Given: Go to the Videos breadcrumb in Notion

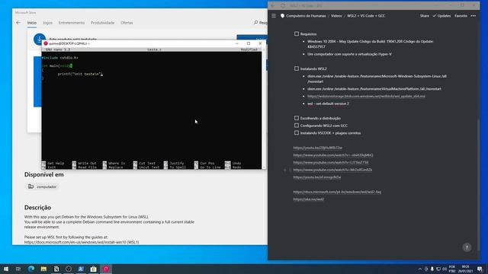Looking at the screenshot, I should coord(336,15).
